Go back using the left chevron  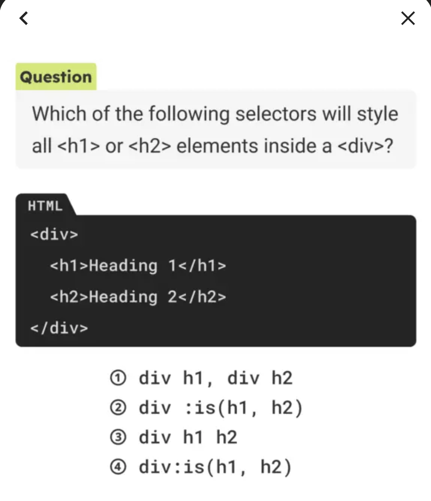pos(24,18)
